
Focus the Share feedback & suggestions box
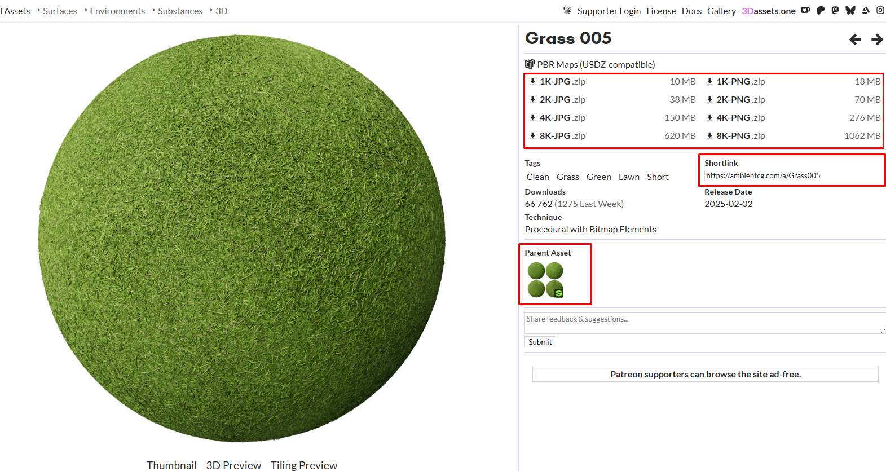tap(705, 323)
